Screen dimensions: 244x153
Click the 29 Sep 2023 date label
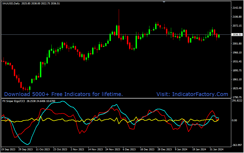coord(26,149)
